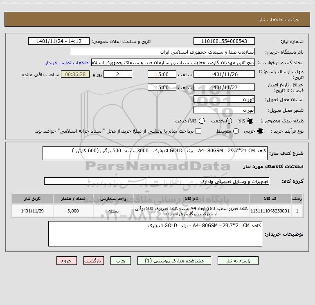The width and height of the screenshot is (315, 305).
Task: Click the بازگشت back button
Action: point(94,261)
